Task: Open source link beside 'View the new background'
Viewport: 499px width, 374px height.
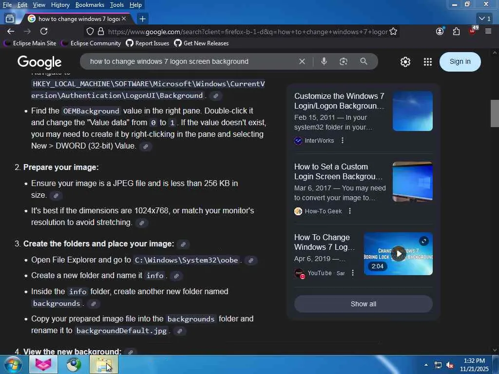Action: tap(130, 352)
